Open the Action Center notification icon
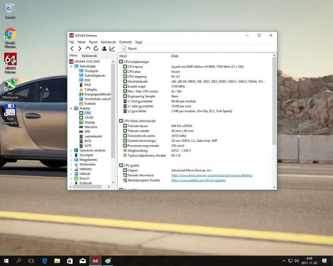The image size is (333, 266). tap(324, 261)
